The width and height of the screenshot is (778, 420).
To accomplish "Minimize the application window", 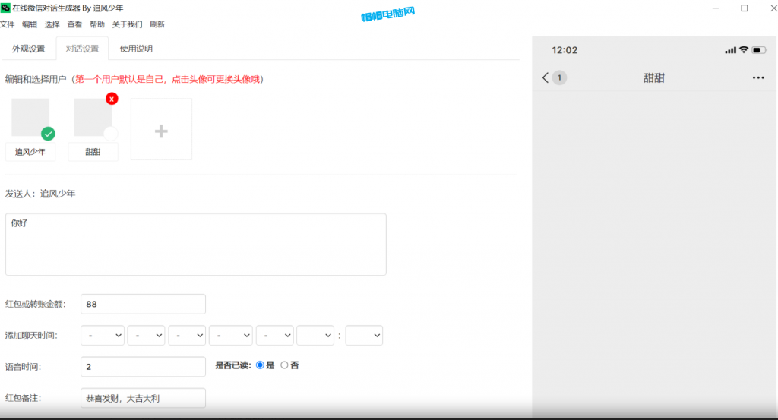I will [x=716, y=8].
